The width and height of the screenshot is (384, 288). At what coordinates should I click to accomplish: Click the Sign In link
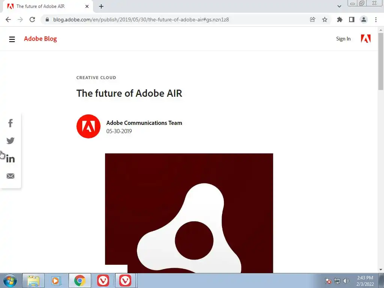tap(343, 39)
